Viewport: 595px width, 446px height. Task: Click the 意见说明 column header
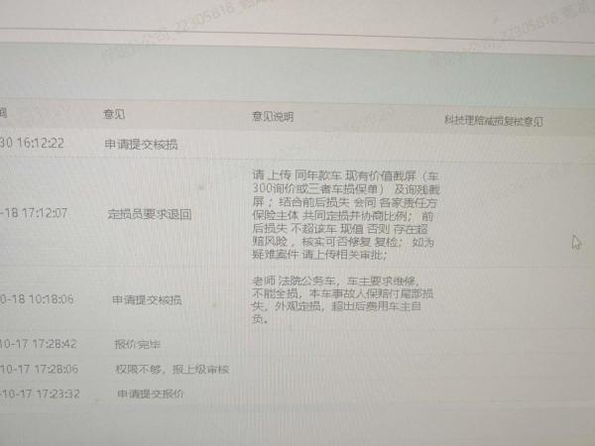tap(273, 117)
